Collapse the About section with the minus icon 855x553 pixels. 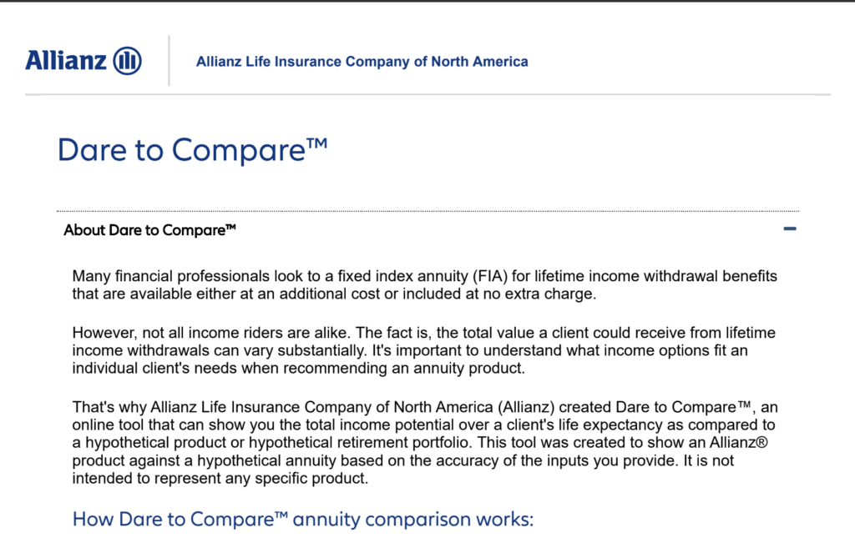(790, 229)
